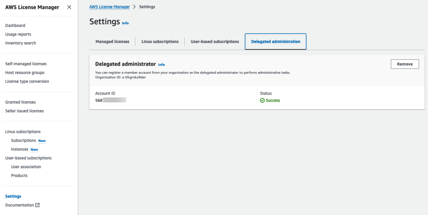
Task: Open the Documentation sidebar link
Action: (x=19, y=205)
